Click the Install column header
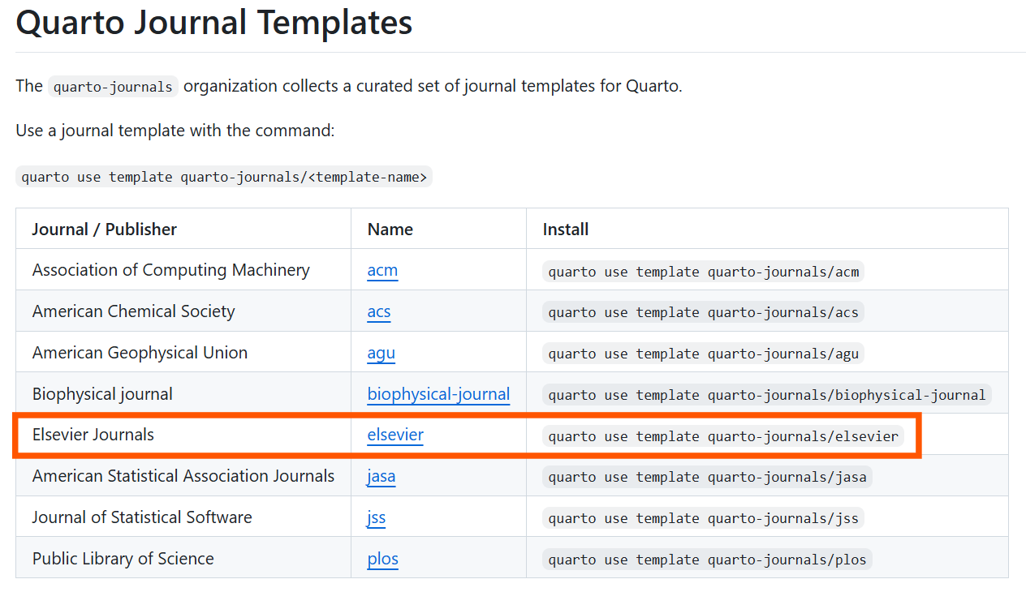Screen dimensions: 1026x592 click(566, 230)
